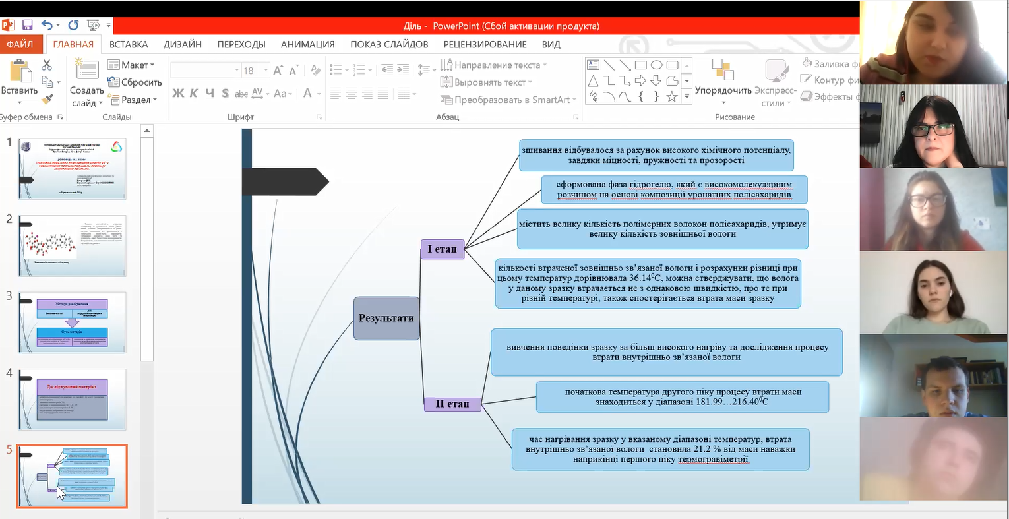Open the Макет layout dropdown

pos(137,65)
